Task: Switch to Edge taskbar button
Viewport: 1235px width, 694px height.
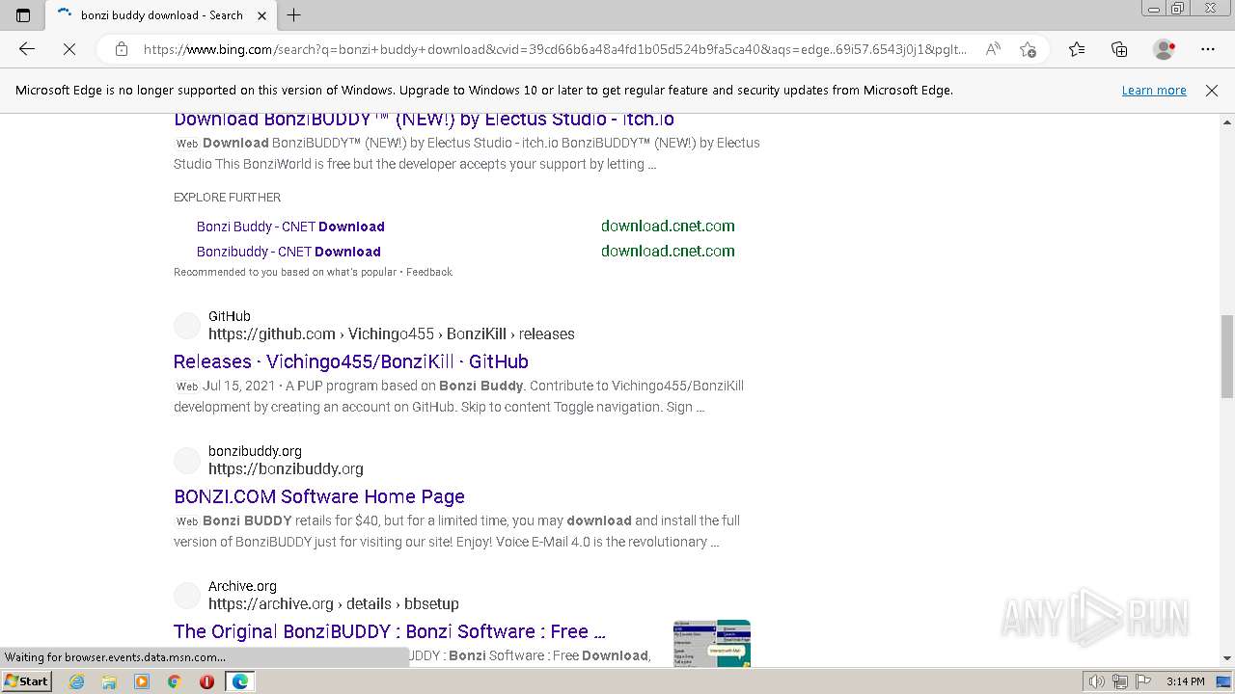Action: click(x=239, y=681)
